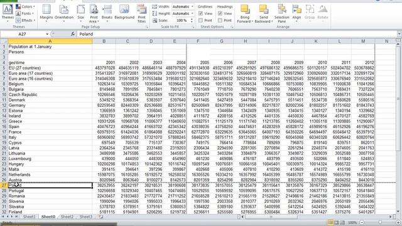
Task: Select column F header
Action: coord(198,41)
